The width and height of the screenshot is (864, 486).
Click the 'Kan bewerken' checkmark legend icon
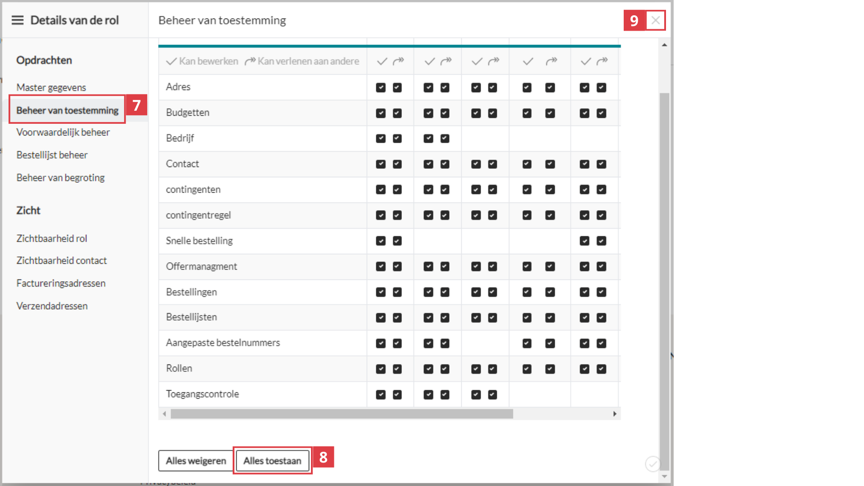tap(171, 61)
